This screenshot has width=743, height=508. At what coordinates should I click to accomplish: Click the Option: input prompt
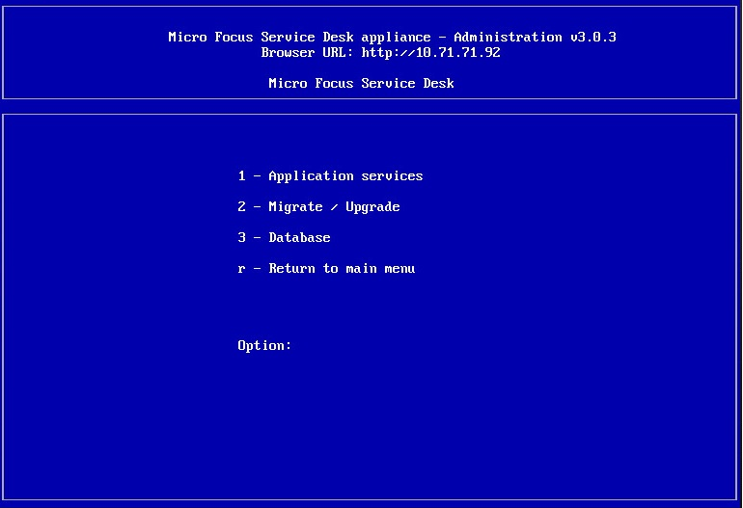(x=264, y=346)
